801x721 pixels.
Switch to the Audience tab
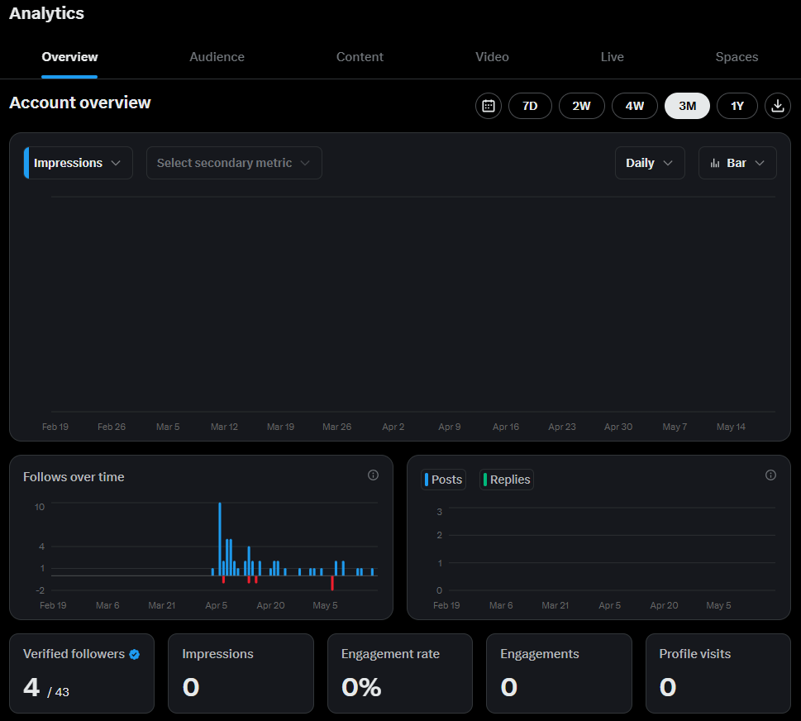pos(217,57)
